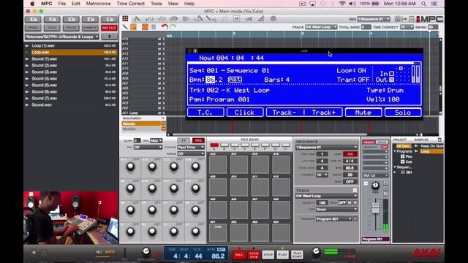
Task: Click the mixer grid icon above pan knob
Action: pos(366,183)
